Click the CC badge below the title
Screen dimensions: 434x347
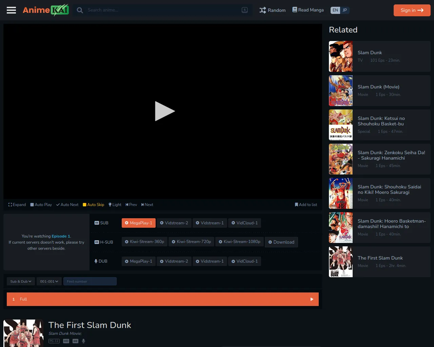tap(75, 341)
